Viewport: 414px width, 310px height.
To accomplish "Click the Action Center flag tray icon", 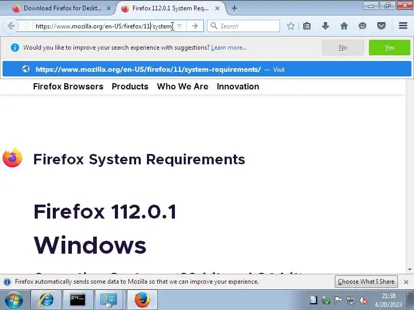I will tap(338, 300).
